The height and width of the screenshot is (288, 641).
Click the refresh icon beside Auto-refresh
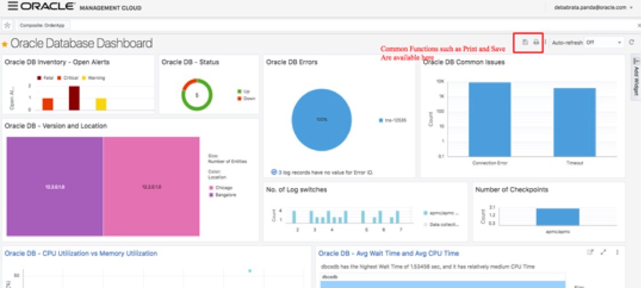(632, 42)
